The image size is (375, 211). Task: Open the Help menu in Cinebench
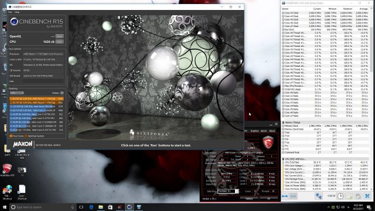pyautogui.click(x=17, y=12)
